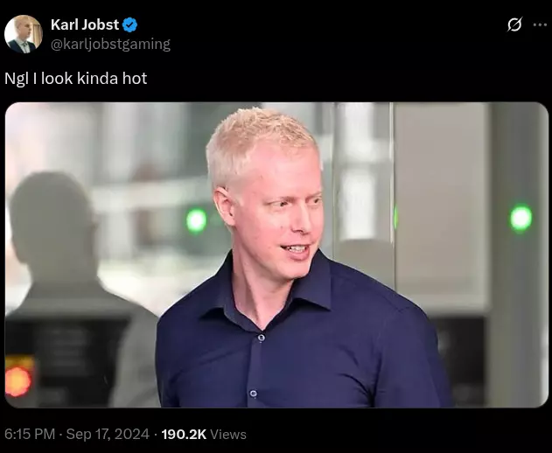Click the blond hair in the photo
The width and height of the screenshot is (552, 453).
(x=261, y=144)
